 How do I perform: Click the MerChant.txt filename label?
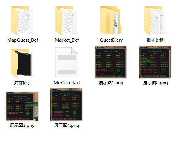[x=67, y=83]
